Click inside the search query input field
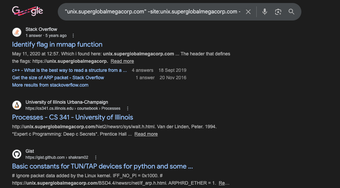340x188 pixels. click(x=153, y=12)
